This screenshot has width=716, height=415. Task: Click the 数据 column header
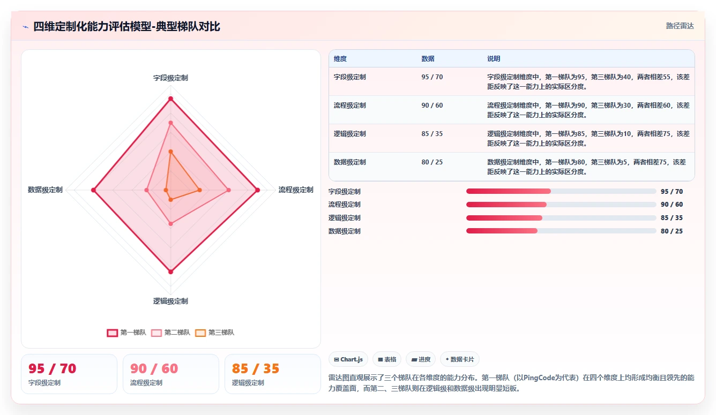pyautogui.click(x=428, y=59)
